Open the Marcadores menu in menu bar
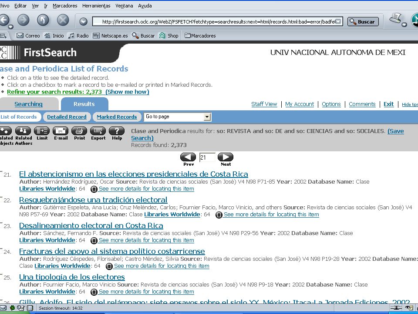 (x=65, y=6)
